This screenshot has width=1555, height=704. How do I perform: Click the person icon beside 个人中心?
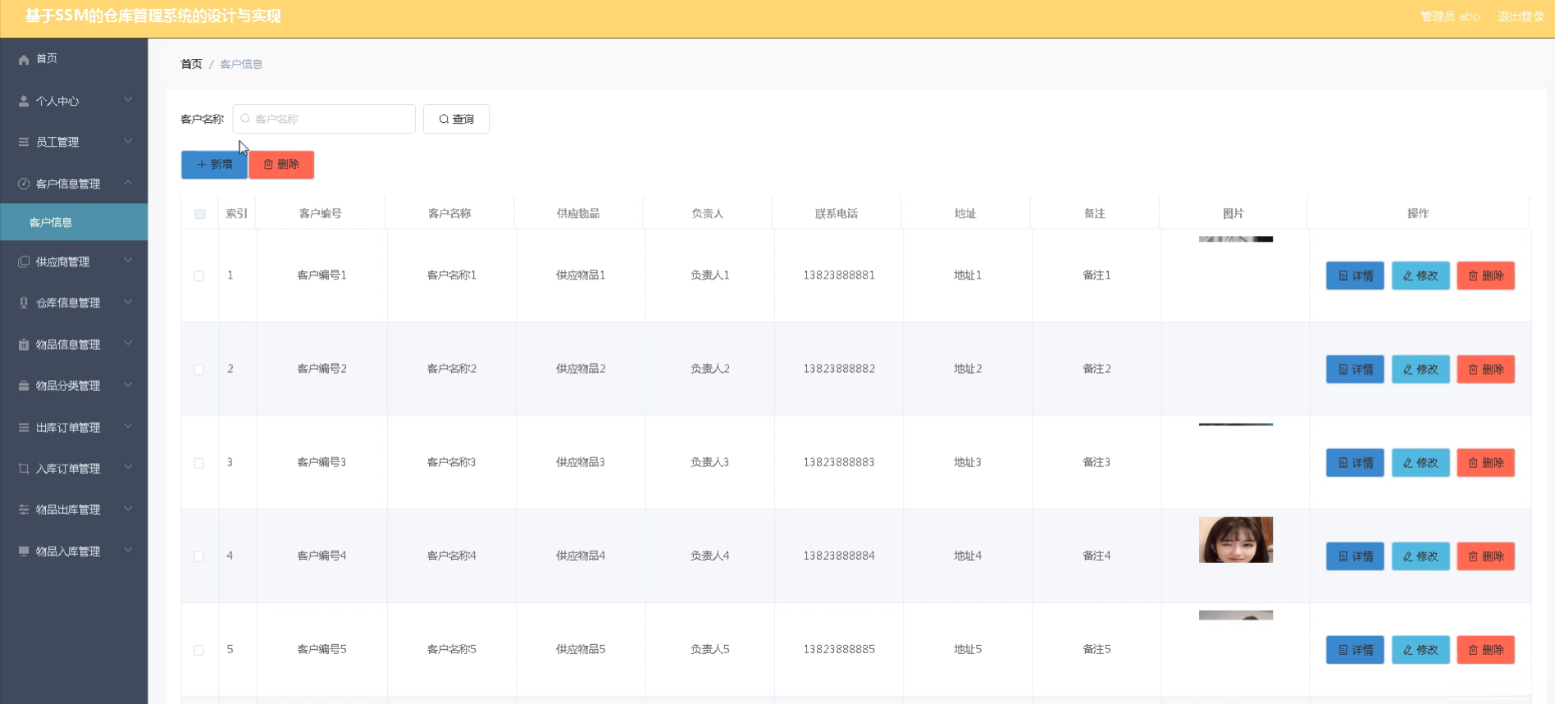pyautogui.click(x=24, y=101)
